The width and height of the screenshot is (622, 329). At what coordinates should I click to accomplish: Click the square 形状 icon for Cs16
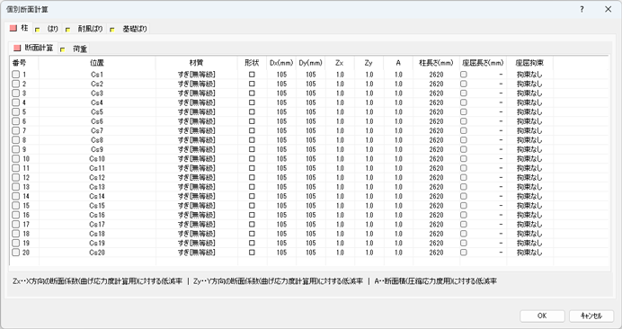(252, 215)
